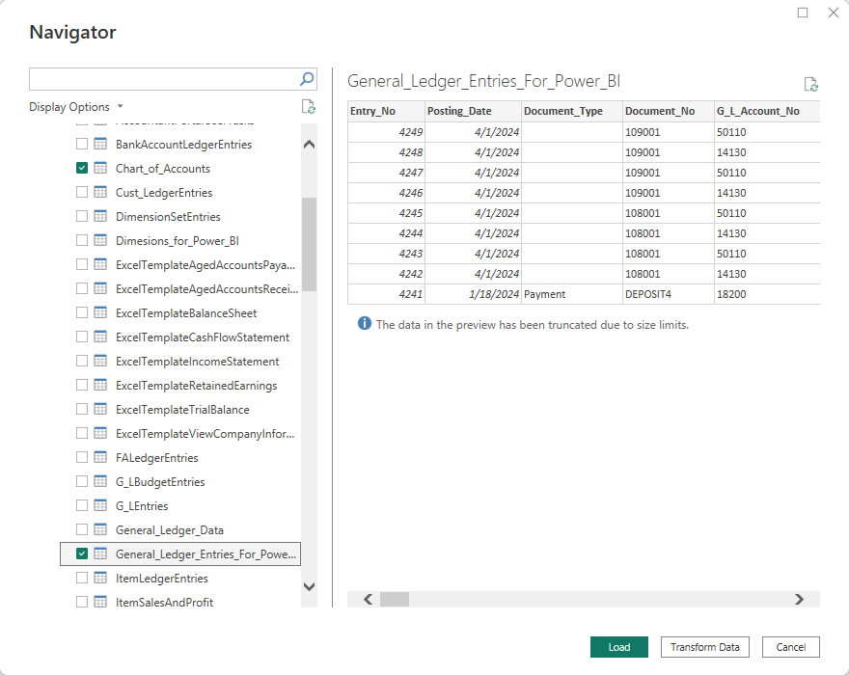Click the Transform Data button
The height and width of the screenshot is (675, 849).
pyautogui.click(x=704, y=647)
